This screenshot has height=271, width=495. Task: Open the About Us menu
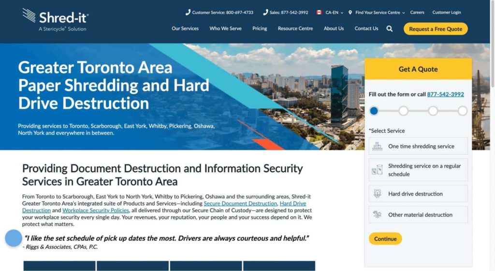click(x=334, y=29)
